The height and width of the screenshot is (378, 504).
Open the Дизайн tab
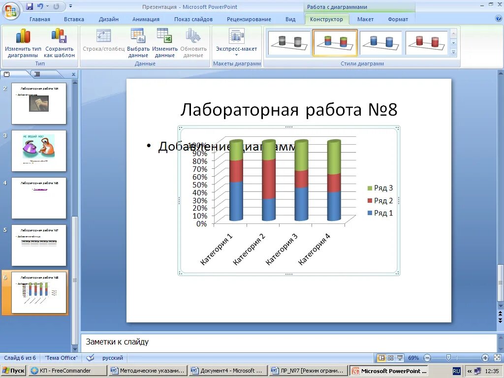[x=109, y=19]
